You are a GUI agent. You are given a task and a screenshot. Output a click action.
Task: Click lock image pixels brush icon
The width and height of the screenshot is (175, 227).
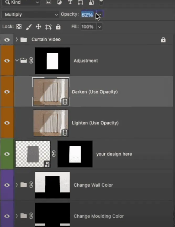click(29, 27)
